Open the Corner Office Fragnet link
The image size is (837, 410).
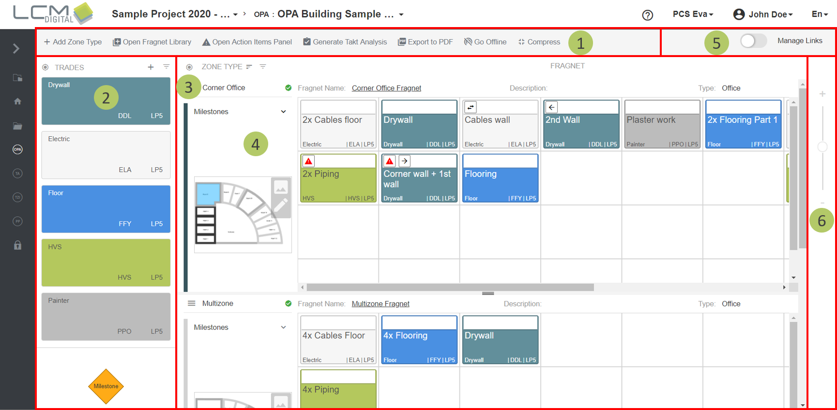tap(386, 88)
